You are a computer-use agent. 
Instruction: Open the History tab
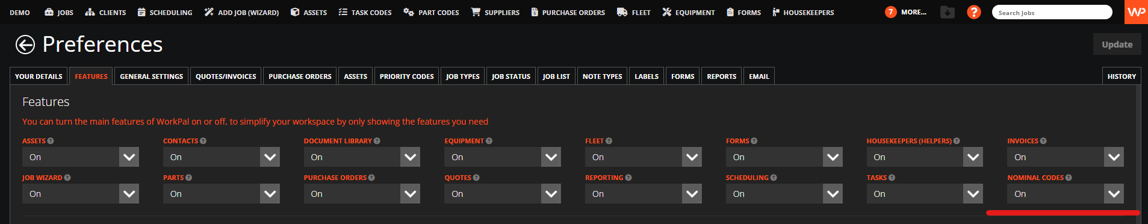pyautogui.click(x=1122, y=76)
